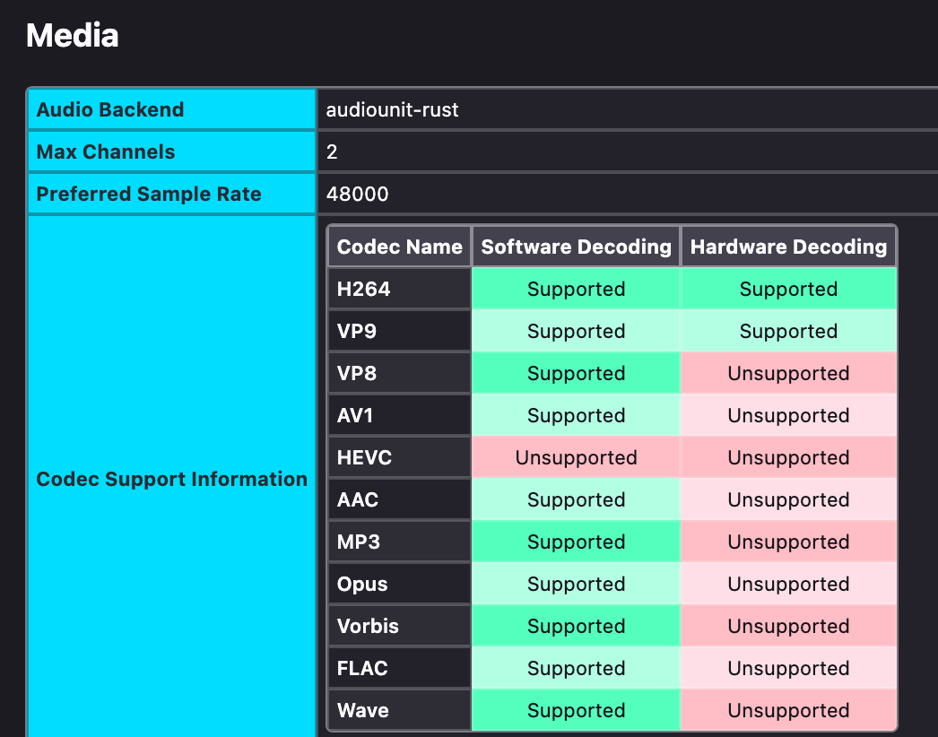Click Opus hardware decoding Unsupported cell
The height and width of the screenshot is (737, 938).
pos(788,584)
